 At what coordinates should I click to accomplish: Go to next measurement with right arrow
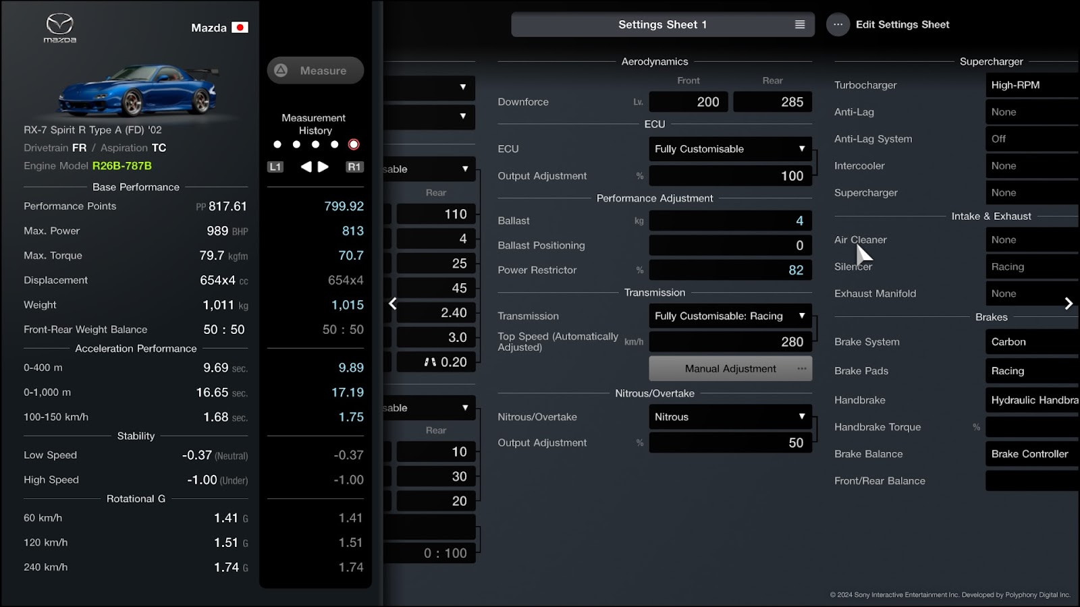tap(323, 167)
